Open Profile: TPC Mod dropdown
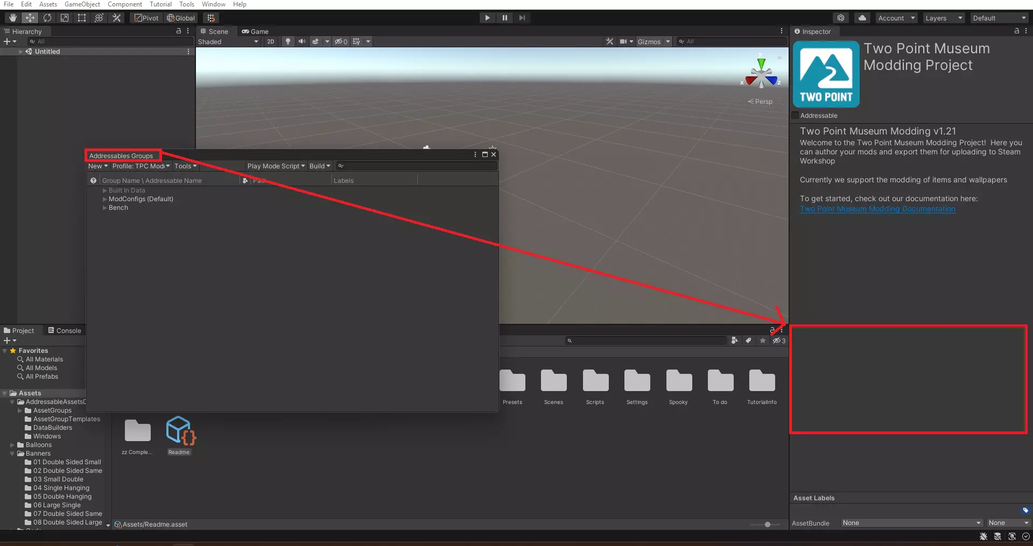The image size is (1033, 546). (141, 166)
